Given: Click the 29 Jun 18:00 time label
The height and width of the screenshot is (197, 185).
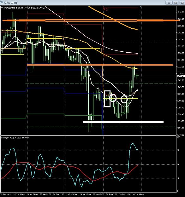Looking at the screenshot, I should (98, 194).
